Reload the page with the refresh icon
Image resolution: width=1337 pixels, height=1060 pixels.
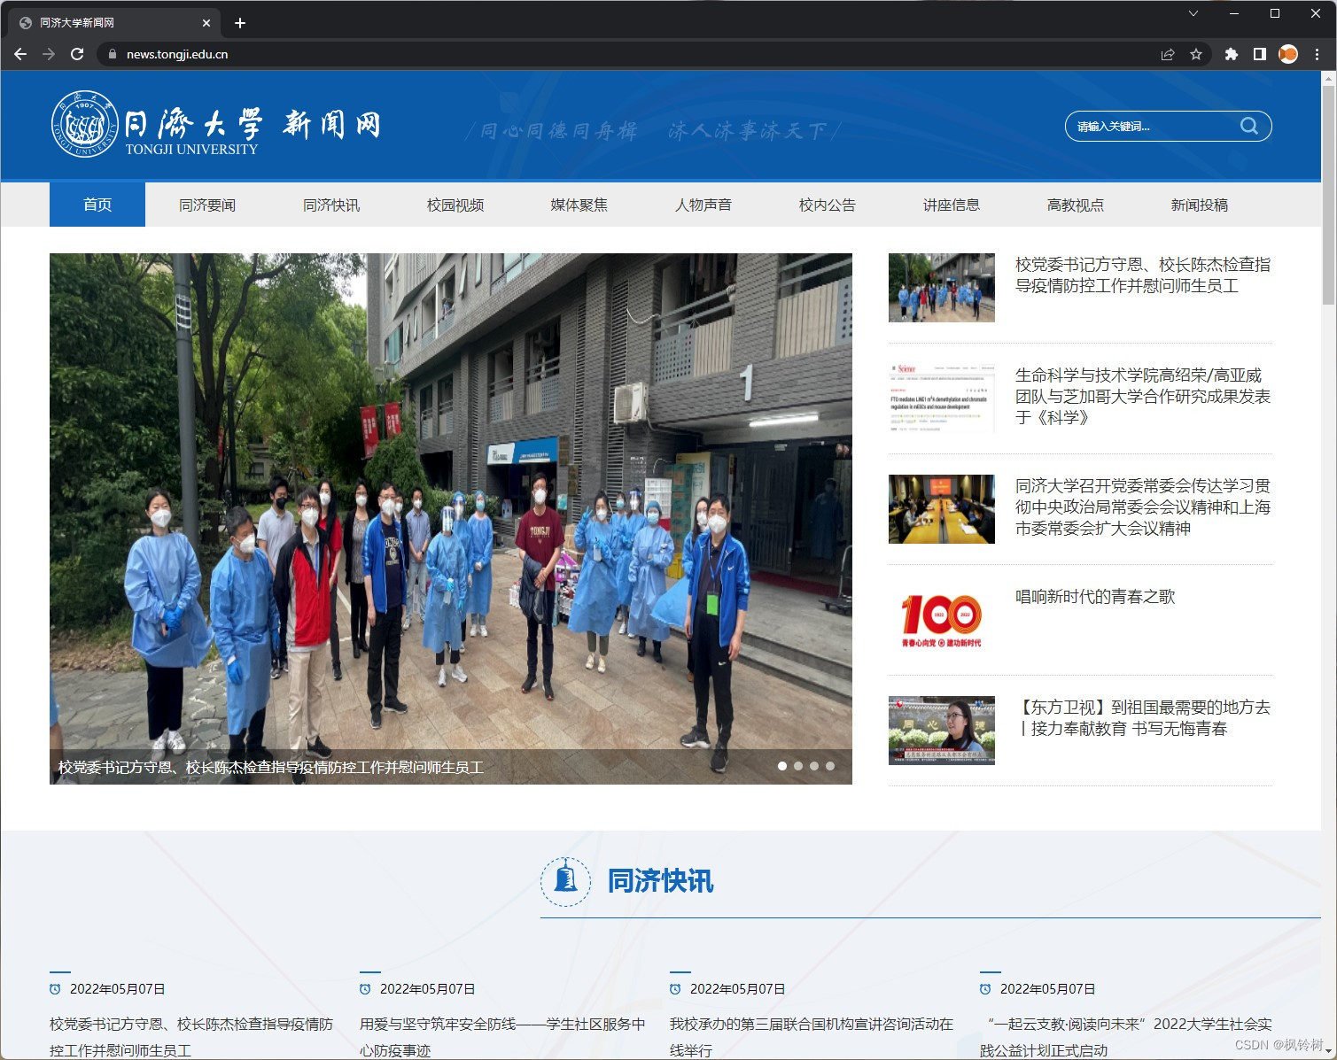click(77, 54)
